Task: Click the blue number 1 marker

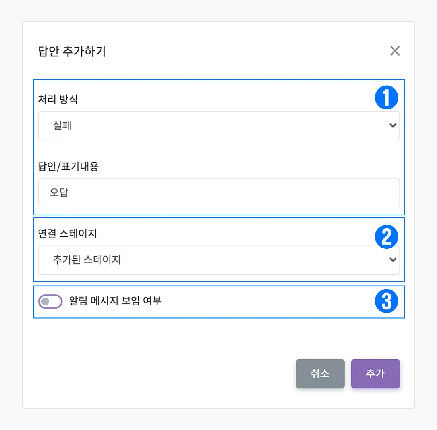Action: 387,98
